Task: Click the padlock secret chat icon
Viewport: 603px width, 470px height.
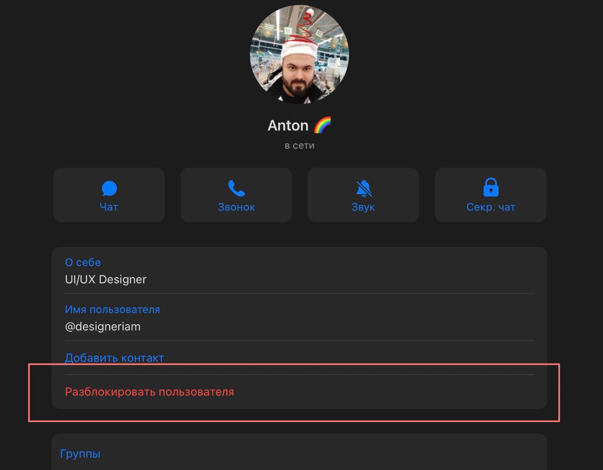Action: (x=490, y=187)
